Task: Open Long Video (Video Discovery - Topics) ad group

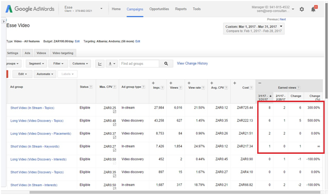Action: point(37,121)
